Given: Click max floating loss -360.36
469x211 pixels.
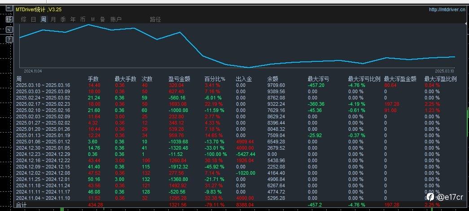Looking at the screenshot, I should [x=316, y=104].
